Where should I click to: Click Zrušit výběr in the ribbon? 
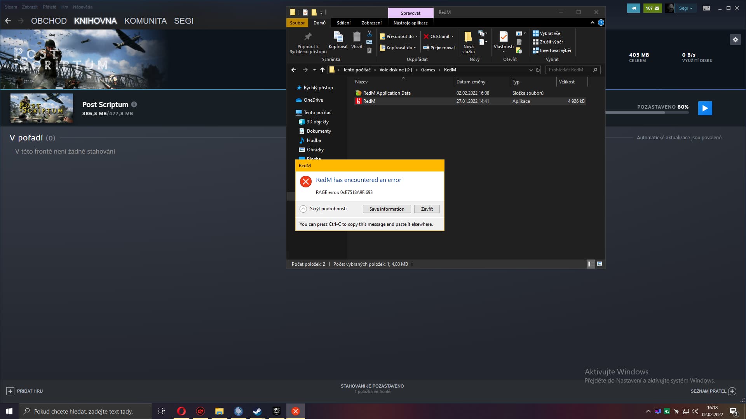pos(548,42)
